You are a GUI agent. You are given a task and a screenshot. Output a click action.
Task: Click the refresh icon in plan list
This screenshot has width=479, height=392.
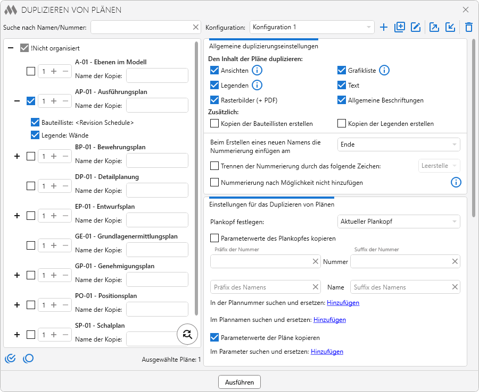187,334
